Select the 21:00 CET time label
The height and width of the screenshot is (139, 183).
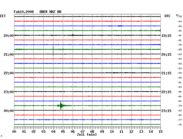(9, 55)
